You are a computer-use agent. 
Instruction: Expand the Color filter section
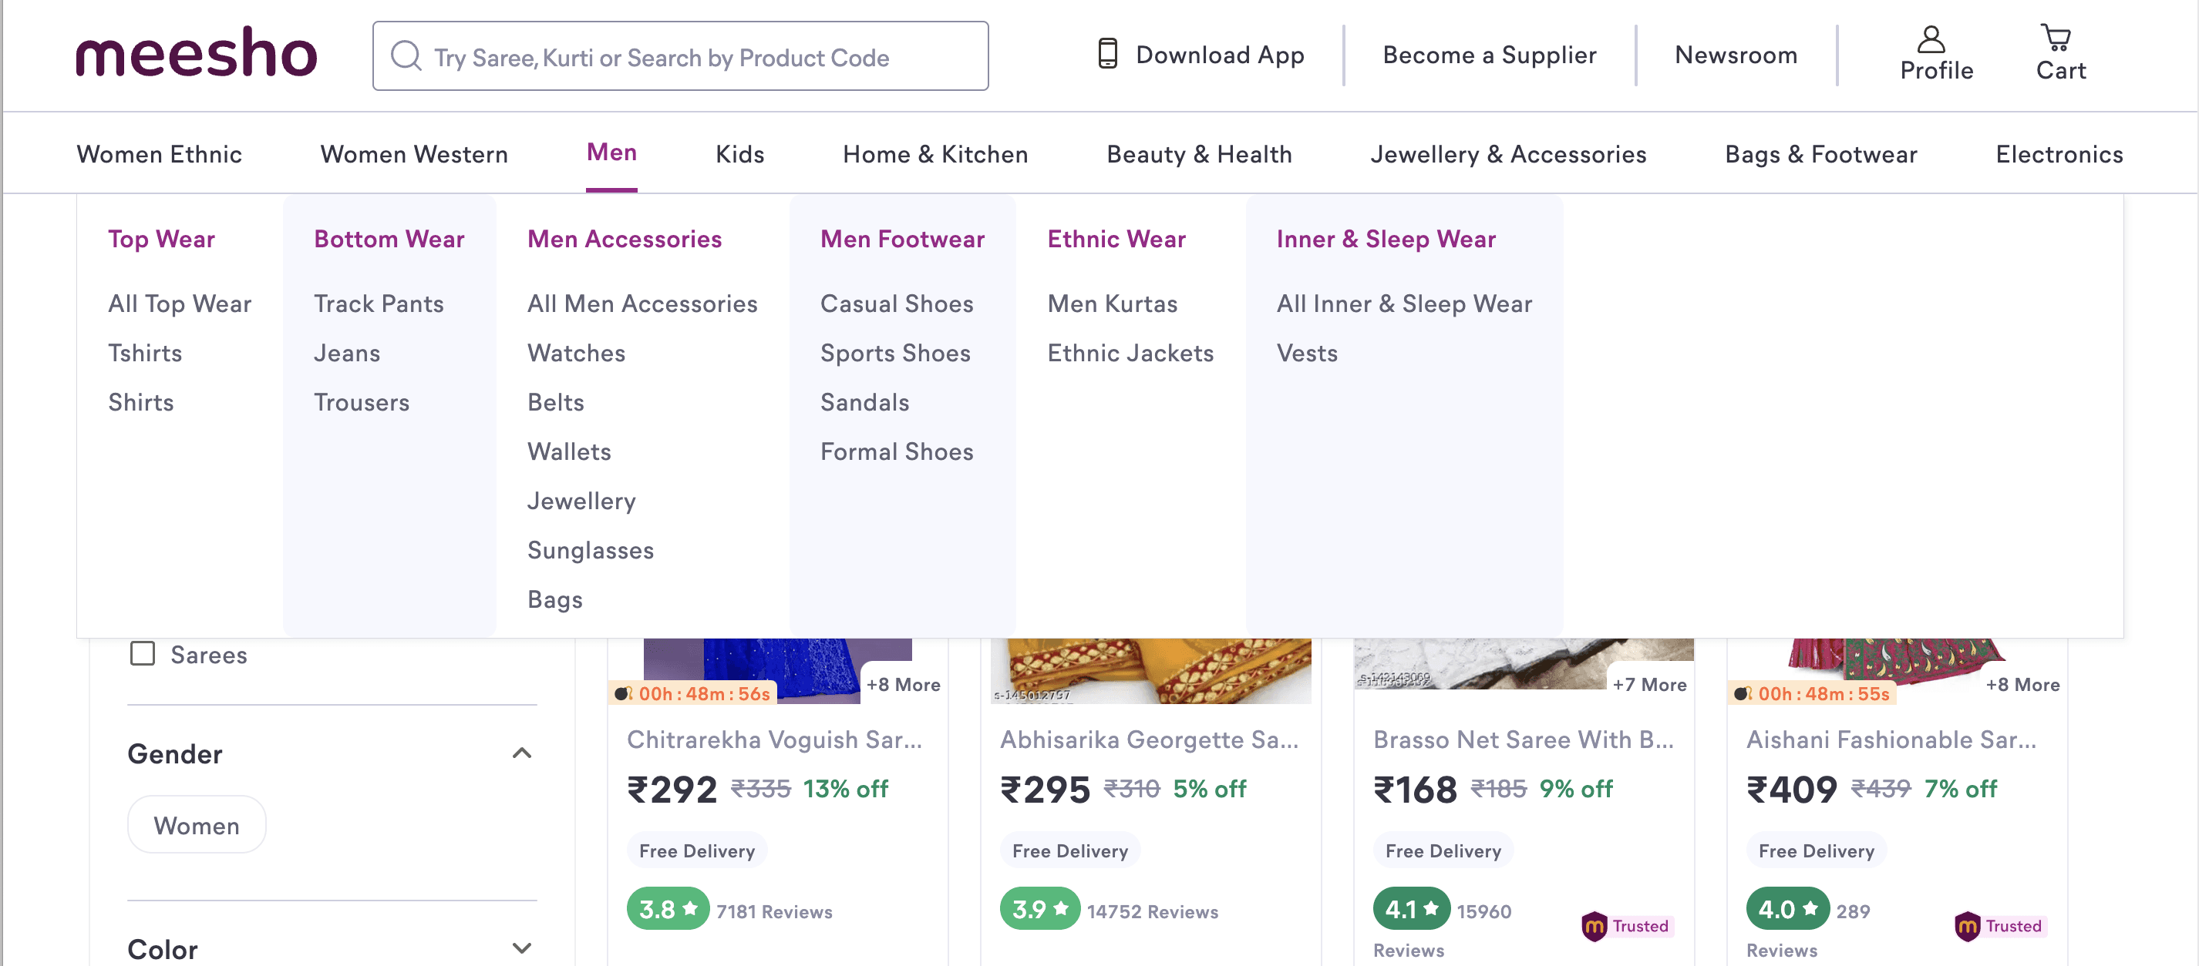point(521,948)
